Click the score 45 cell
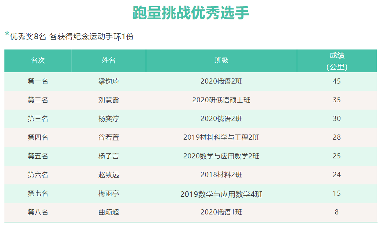The image size is (379, 228). (x=337, y=81)
